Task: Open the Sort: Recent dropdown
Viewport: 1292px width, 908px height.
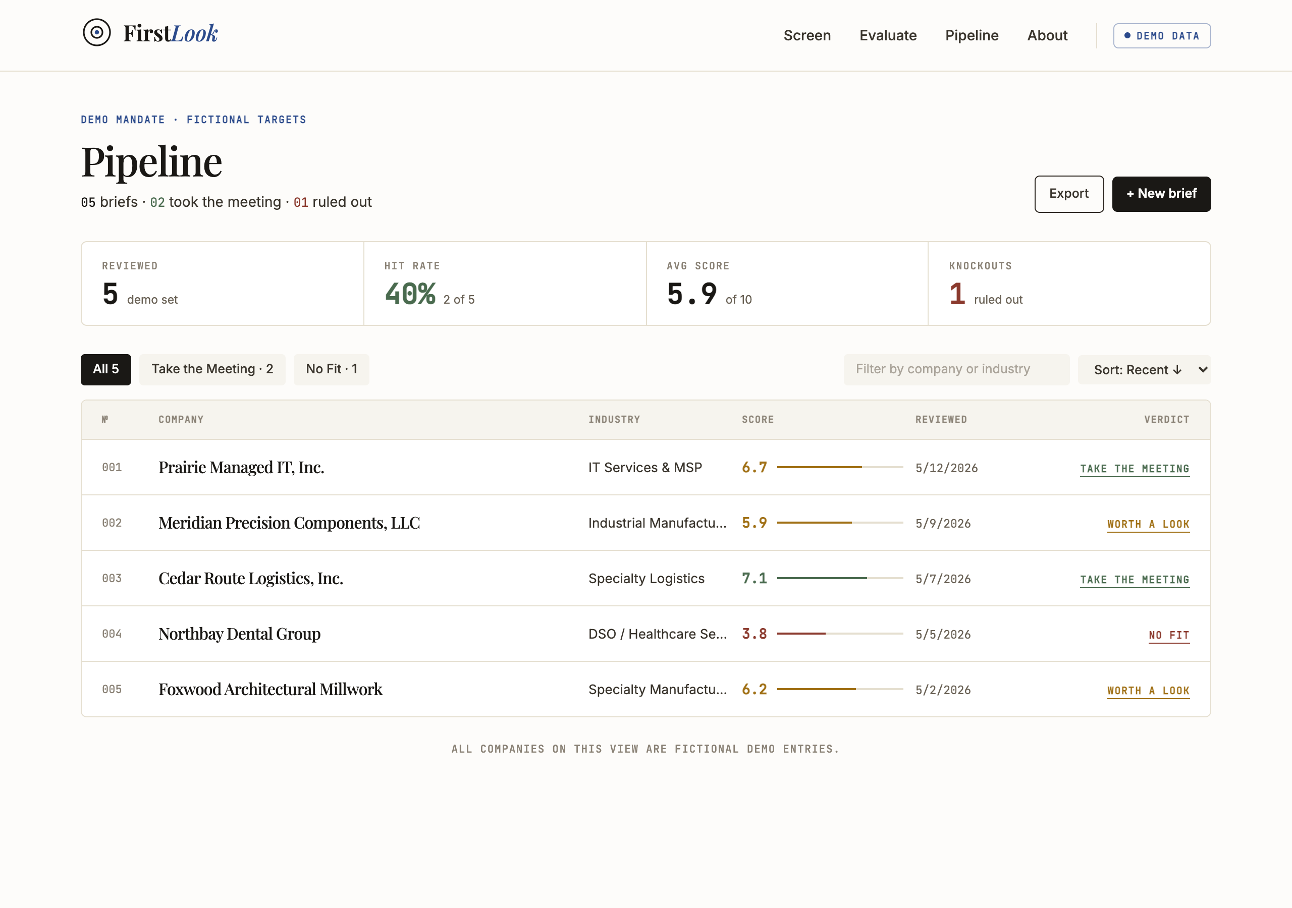Action: coord(1144,370)
